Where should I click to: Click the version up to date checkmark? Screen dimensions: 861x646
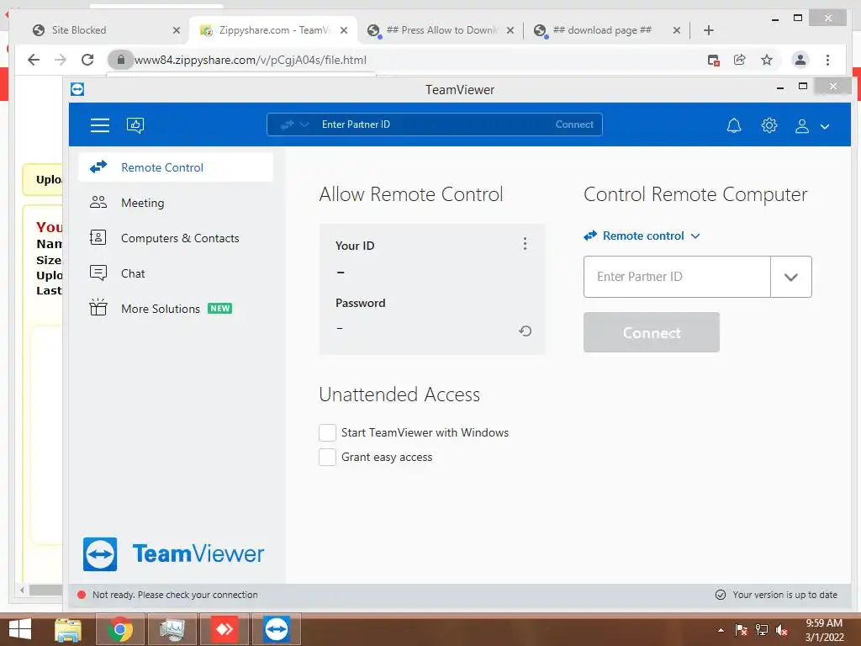721,595
